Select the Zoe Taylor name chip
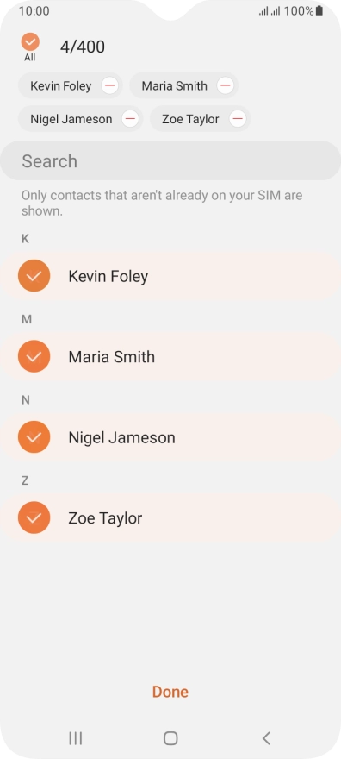Image resolution: width=341 pixels, height=759 pixels. [190, 119]
